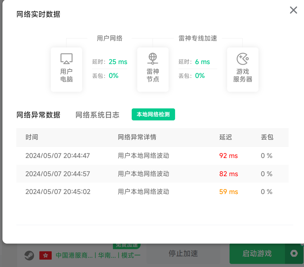
Task: Click the Steam logo icon
Action: (29, 255)
